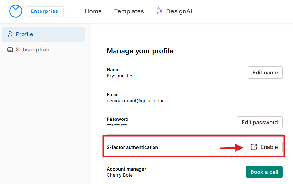Click the external link icon beside Enable

(254, 147)
